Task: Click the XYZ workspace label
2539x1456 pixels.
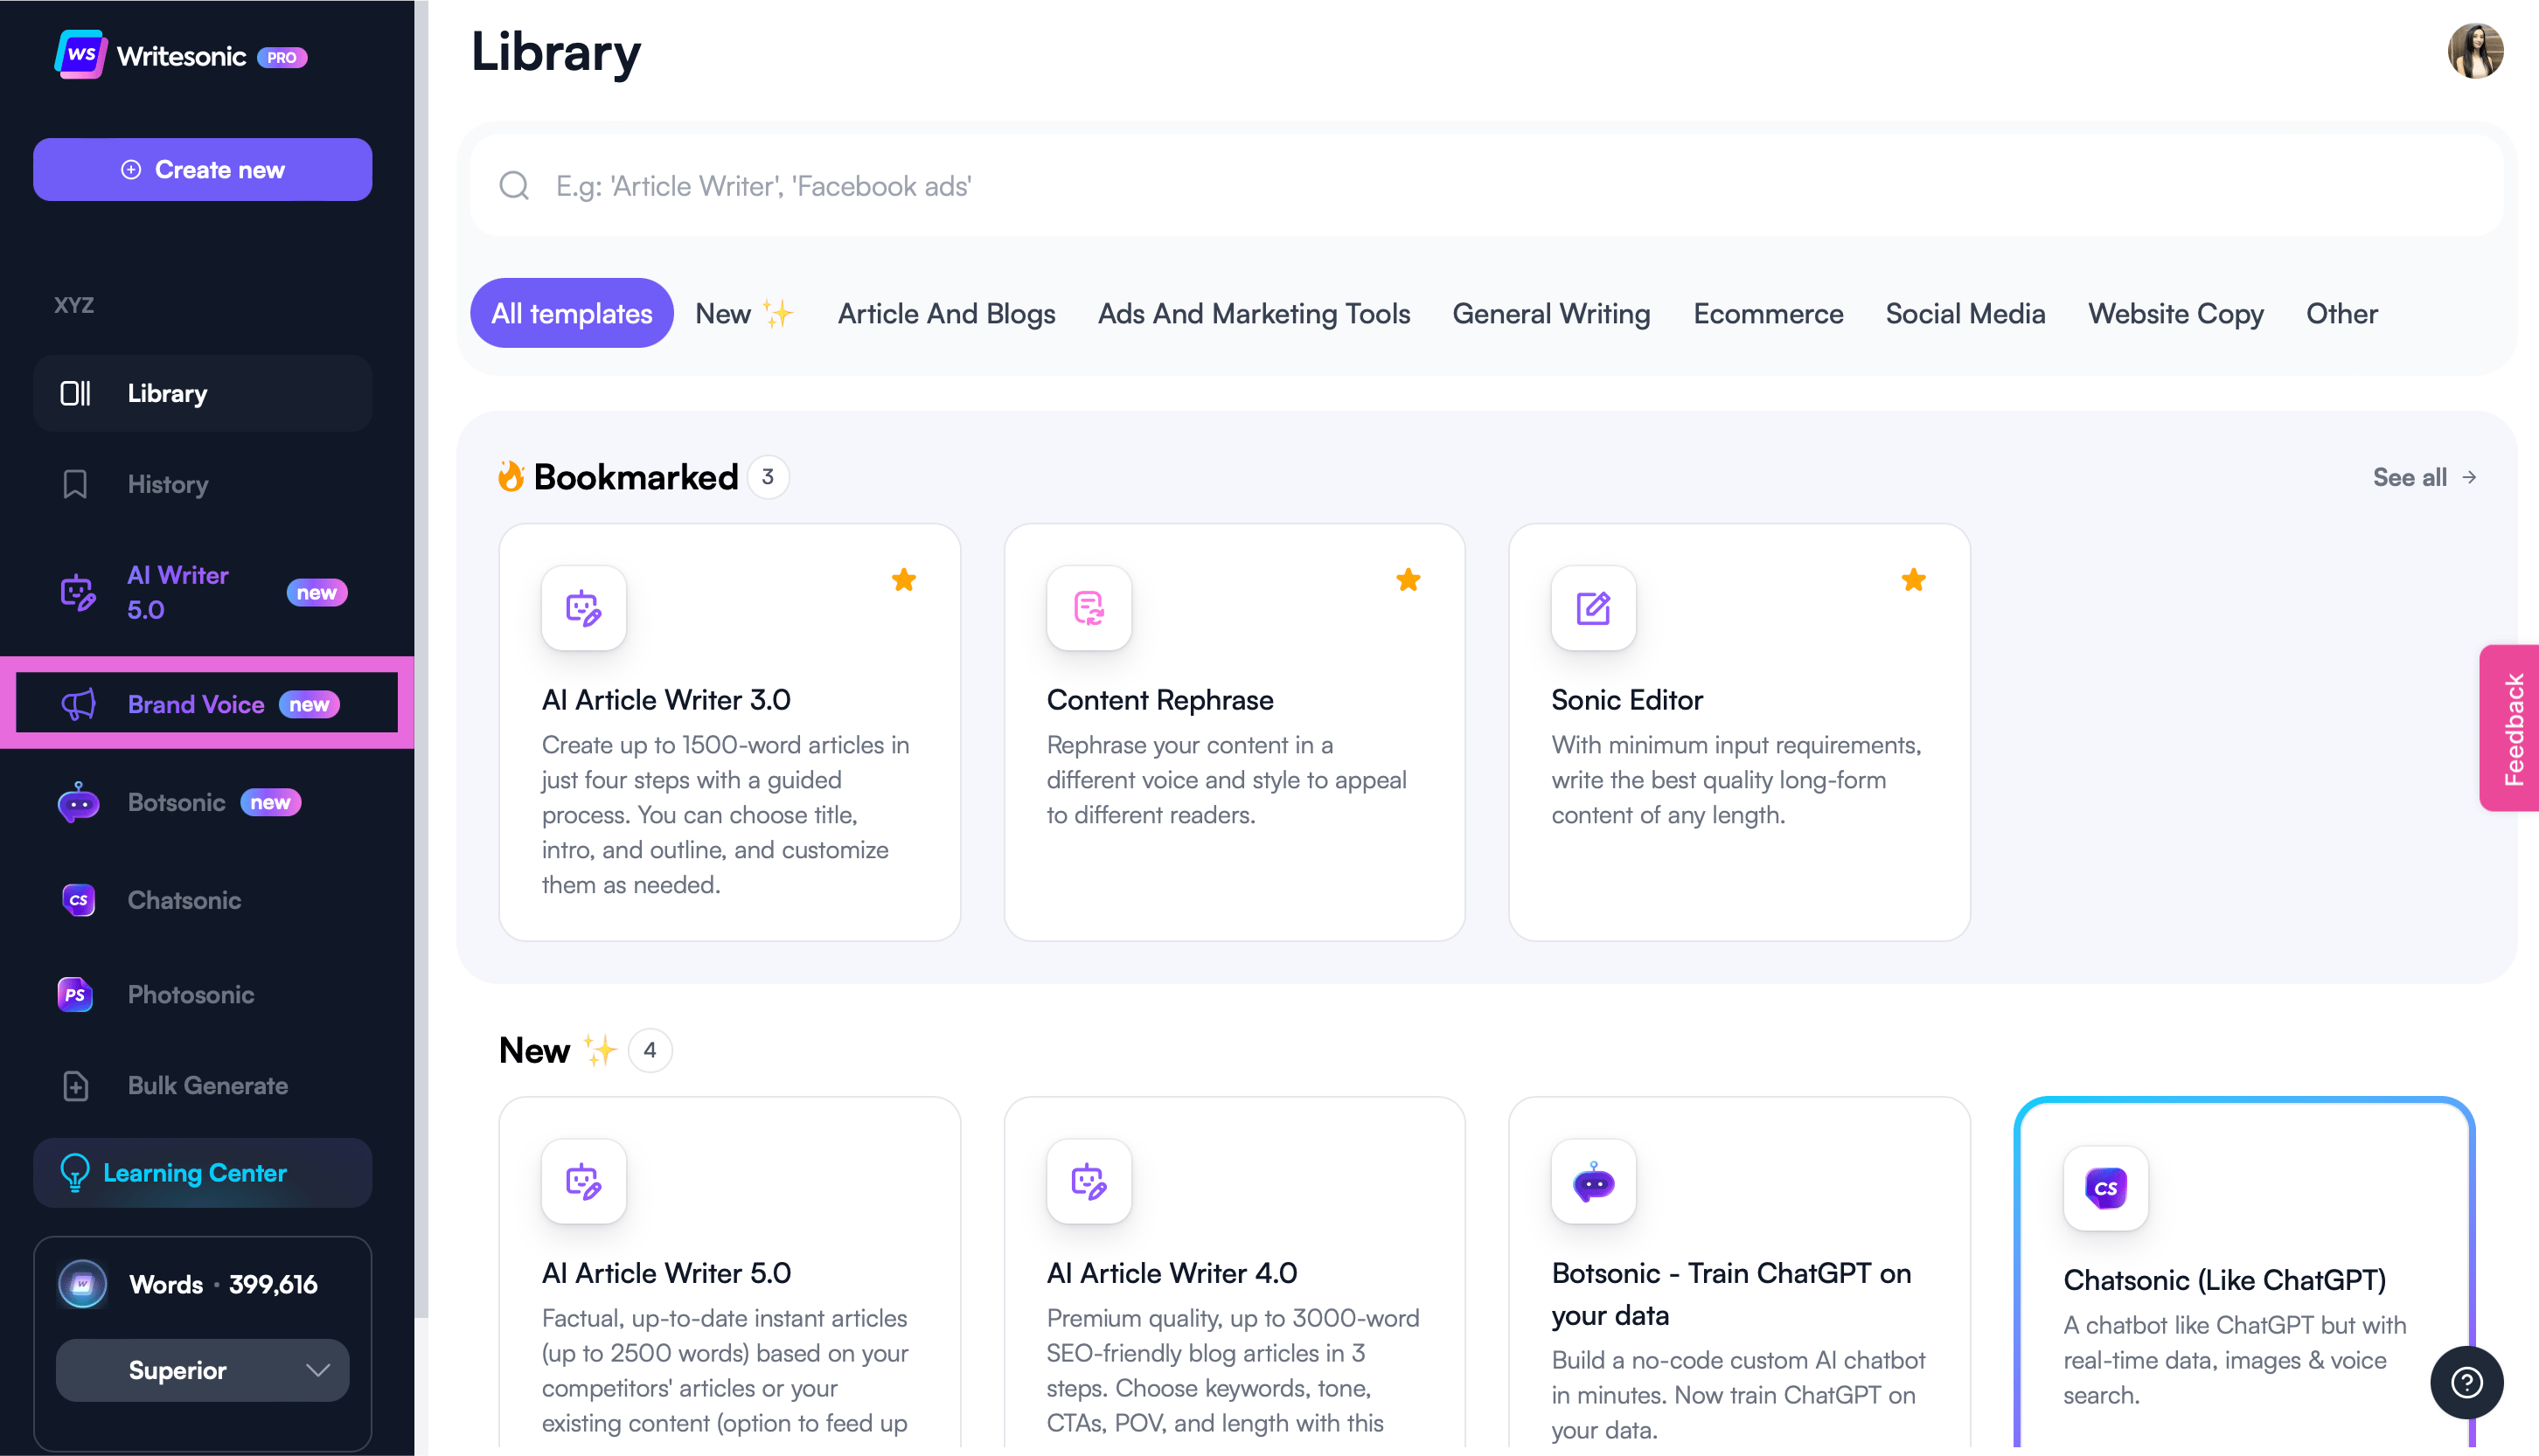Action: click(74, 305)
